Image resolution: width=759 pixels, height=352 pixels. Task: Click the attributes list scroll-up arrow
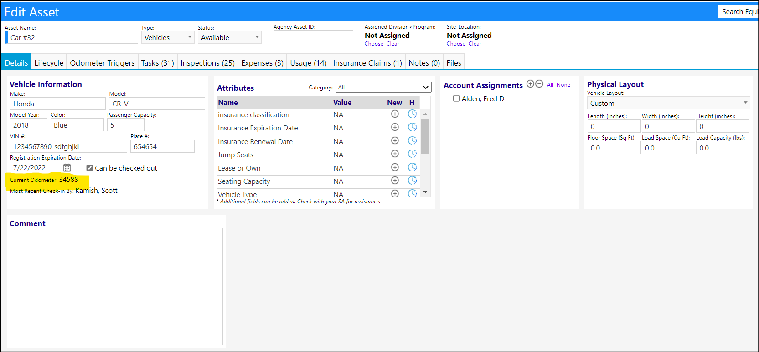425,114
